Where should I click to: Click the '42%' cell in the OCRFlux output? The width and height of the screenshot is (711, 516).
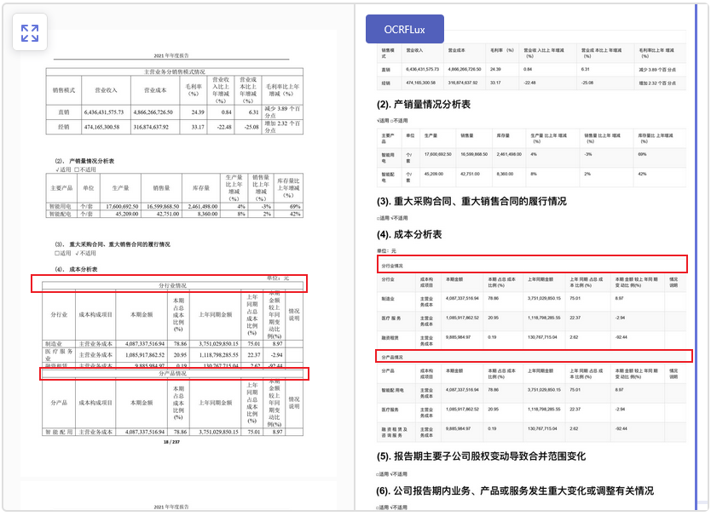tap(642, 174)
